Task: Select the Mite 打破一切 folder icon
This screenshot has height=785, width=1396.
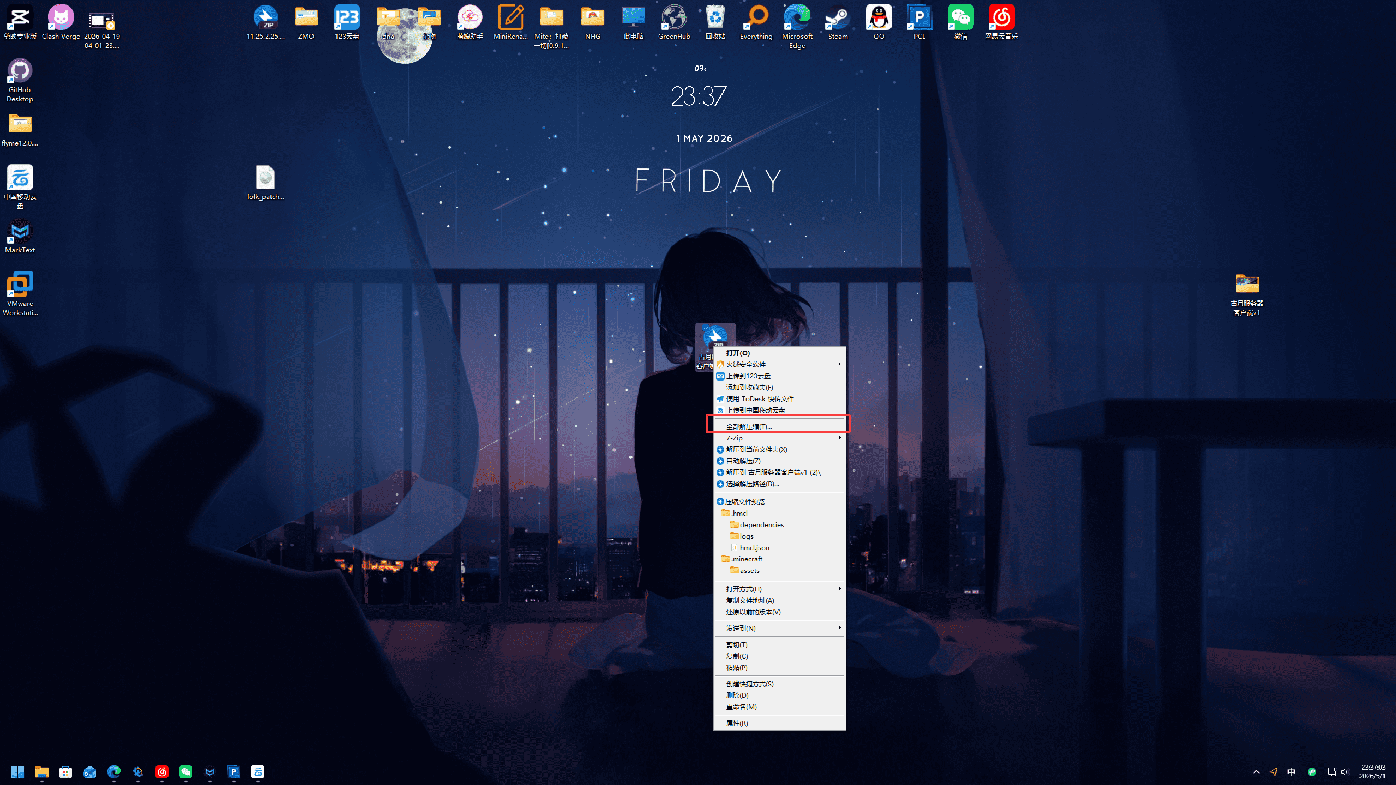Action: [552, 27]
